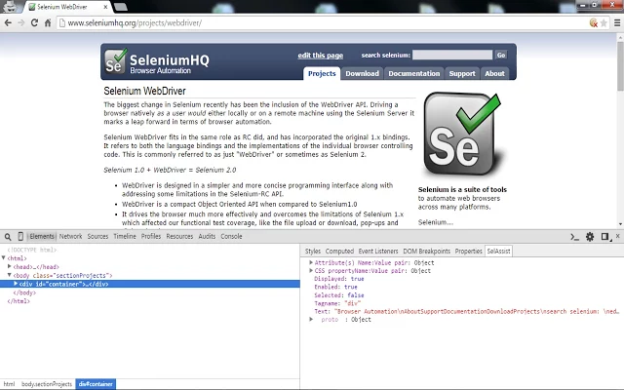624x390 pixels.
Task: Switch to DevTools Resources panel
Action: (x=179, y=236)
